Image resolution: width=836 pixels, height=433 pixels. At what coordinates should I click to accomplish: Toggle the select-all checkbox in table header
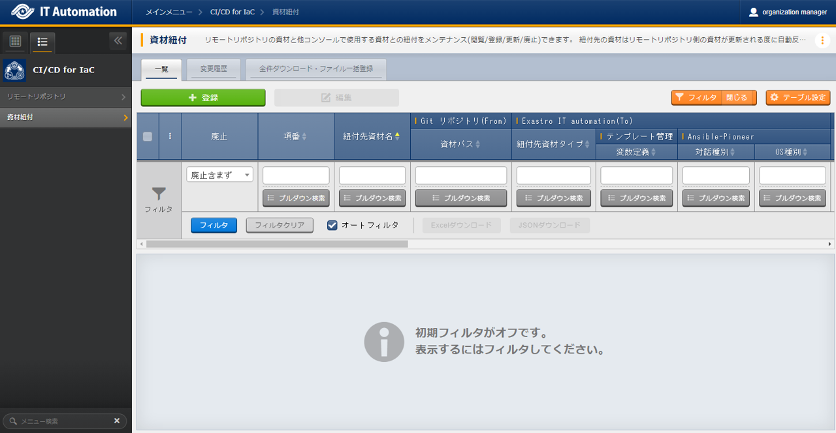[x=148, y=136]
